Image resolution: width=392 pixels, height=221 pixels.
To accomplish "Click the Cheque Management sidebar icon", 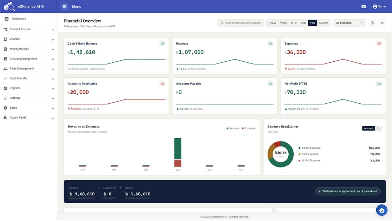I will (5, 59).
